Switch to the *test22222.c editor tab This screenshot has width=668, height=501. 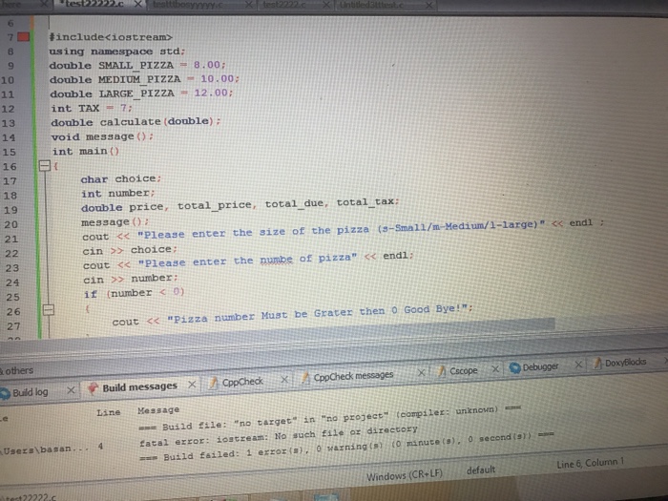(x=92, y=4)
